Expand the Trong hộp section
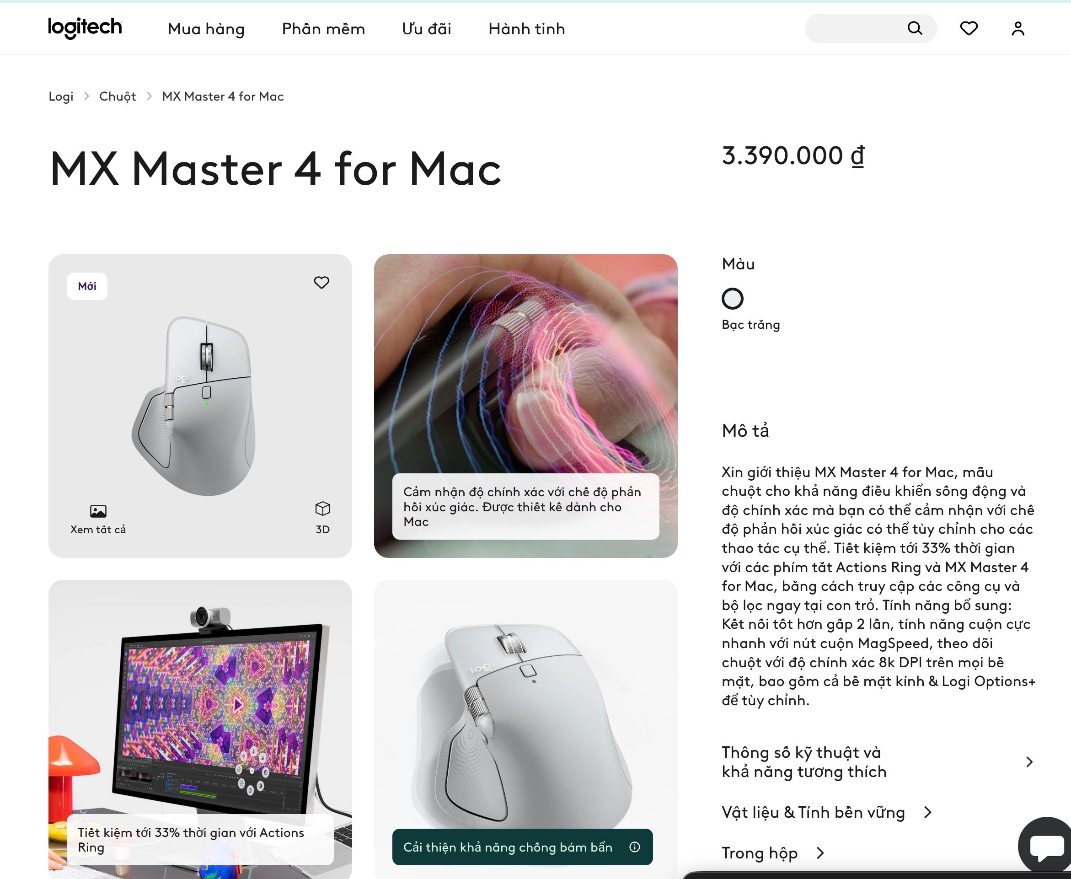1071x879 pixels. click(773, 853)
